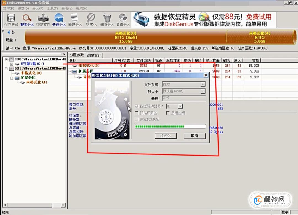Viewport: 298px width, 215px height.
Task: Close the 格式化分区 dialog
Action: click(x=206, y=75)
